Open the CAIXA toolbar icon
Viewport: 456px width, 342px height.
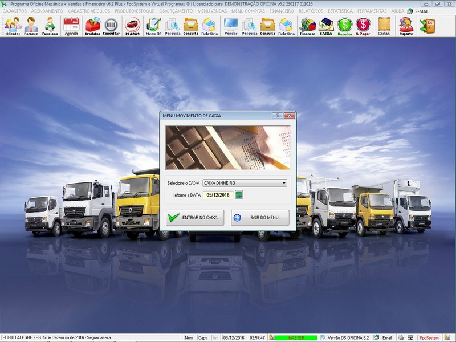pos(326,26)
